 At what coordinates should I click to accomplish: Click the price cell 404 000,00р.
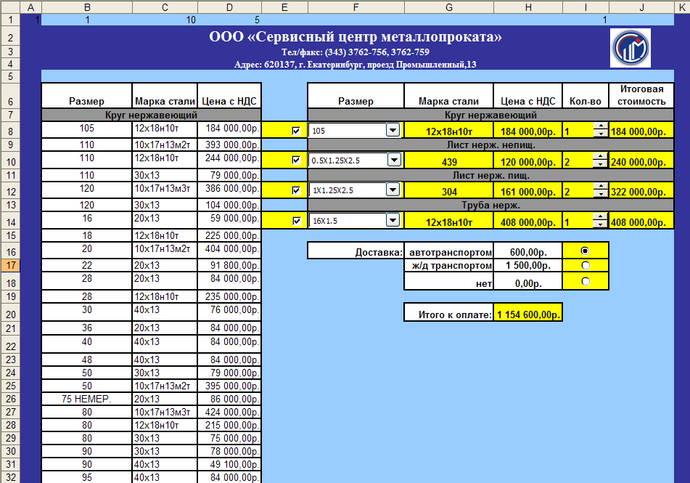tap(229, 251)
